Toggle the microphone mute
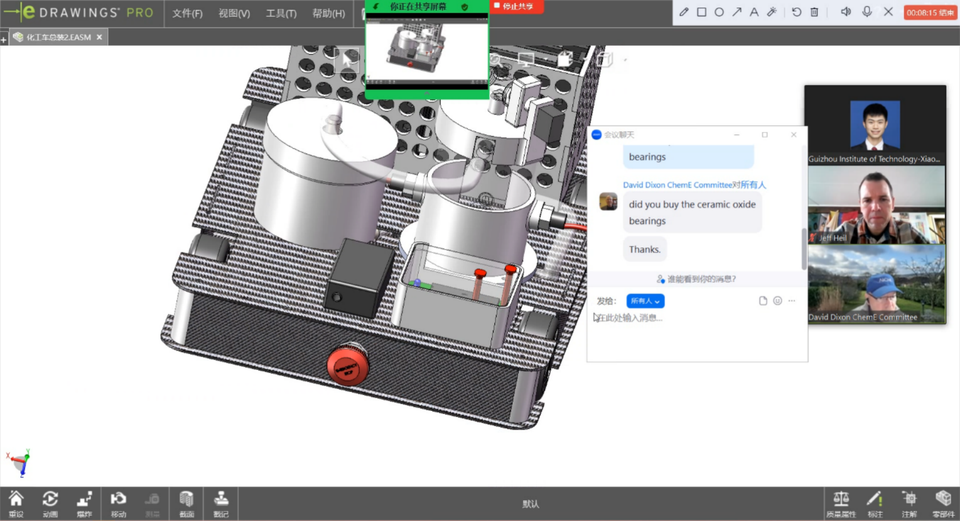Screen dimensions: 960x521 867,12
